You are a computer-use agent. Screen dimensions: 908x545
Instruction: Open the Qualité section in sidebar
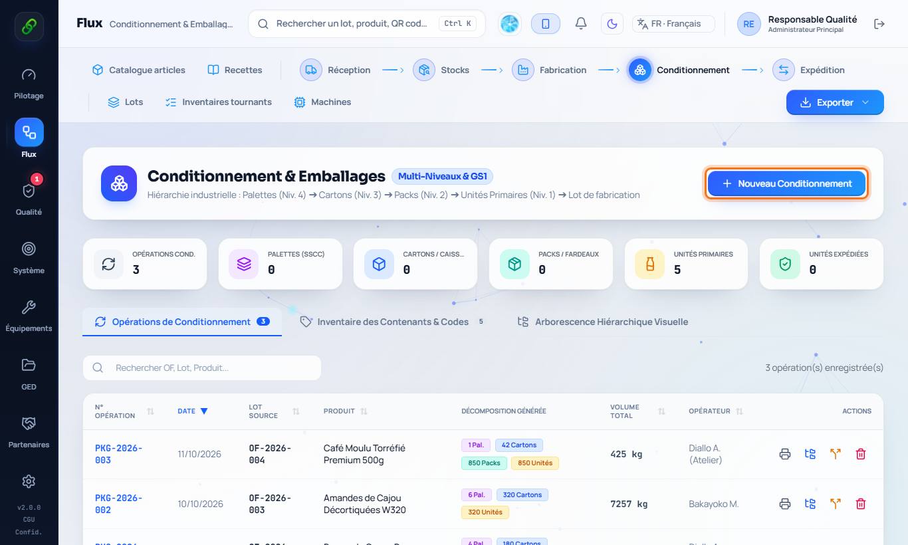(x=29, y=199)
